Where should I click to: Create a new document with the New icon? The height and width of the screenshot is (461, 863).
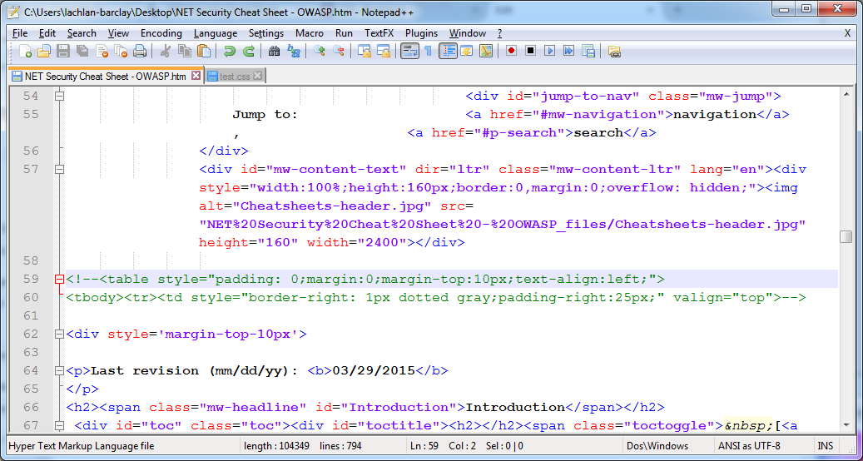(x=25, y=51)
